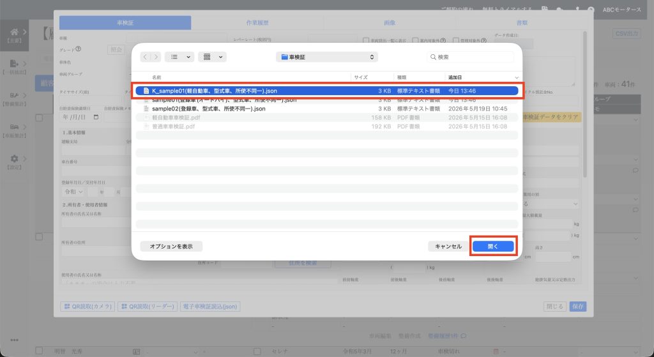
Task: Switch to 画像 tab
Action: [x=390, y=23]
